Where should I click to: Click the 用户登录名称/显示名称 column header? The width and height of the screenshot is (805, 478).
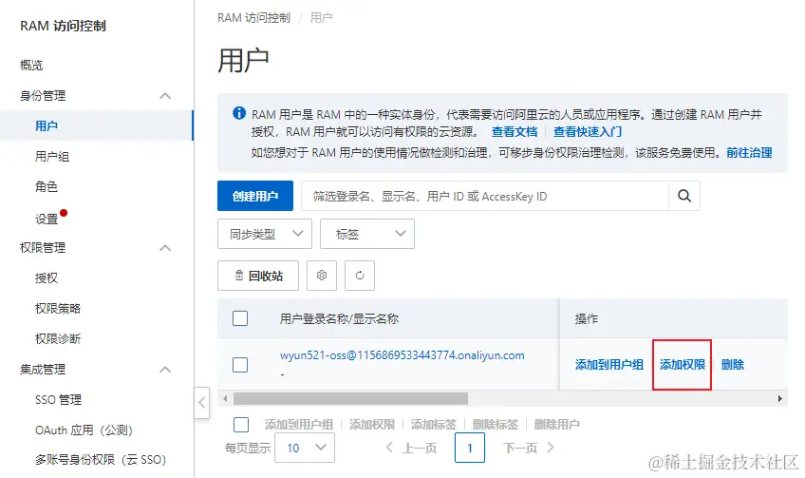[339, 318]
